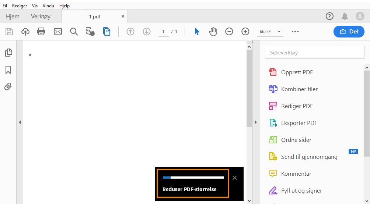This screenshot has height=204, width=370.
Task: Click tools pane scrollbar up arrow
Action: (367, 68)
